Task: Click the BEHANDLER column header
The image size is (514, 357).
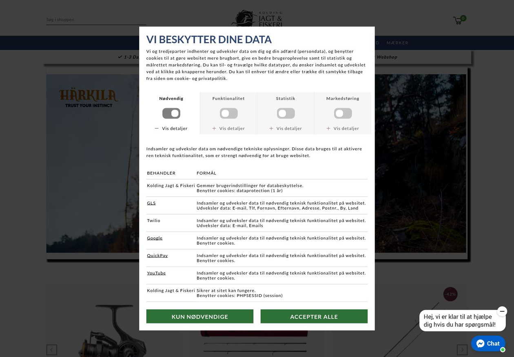Action: tap(161, 173)
